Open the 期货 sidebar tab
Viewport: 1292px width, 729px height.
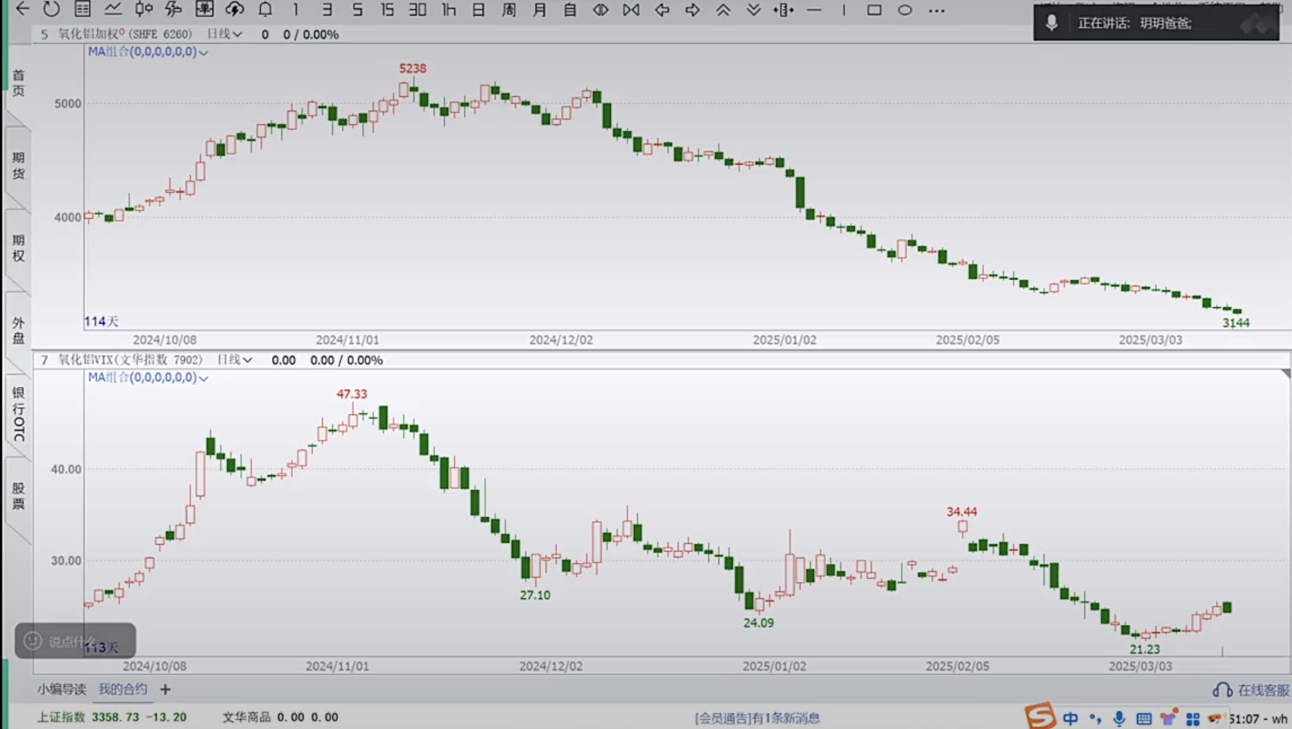click(19, 166)
